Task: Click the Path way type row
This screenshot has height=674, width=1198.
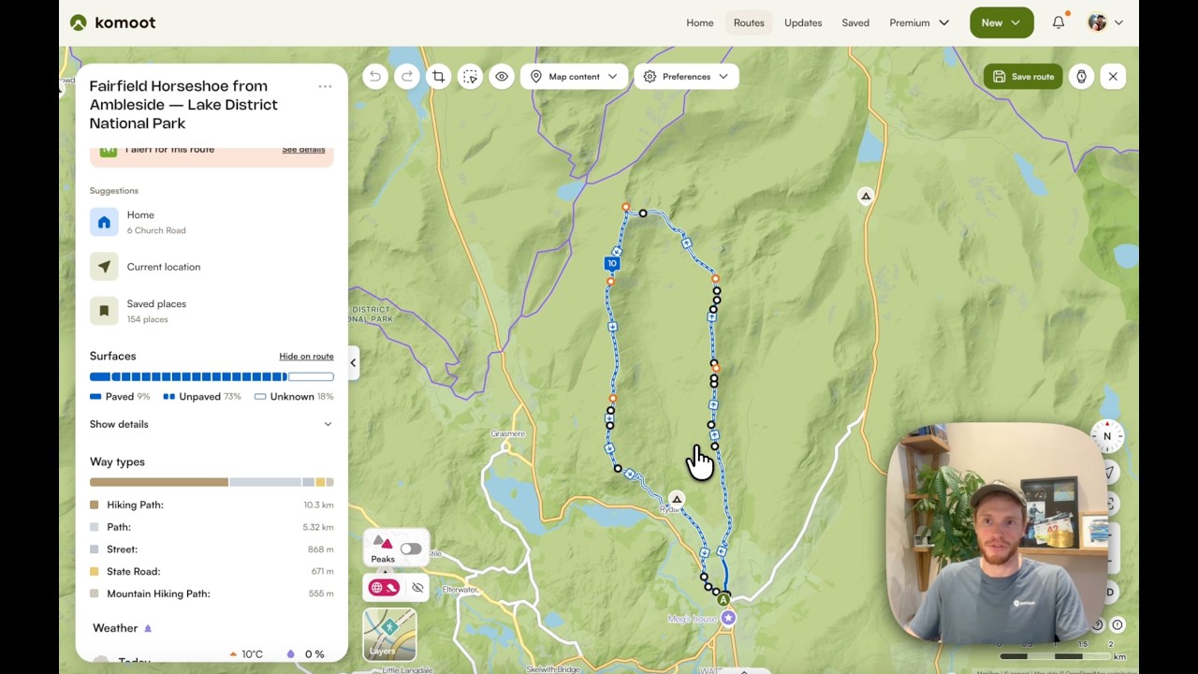Action: (212, 527)
